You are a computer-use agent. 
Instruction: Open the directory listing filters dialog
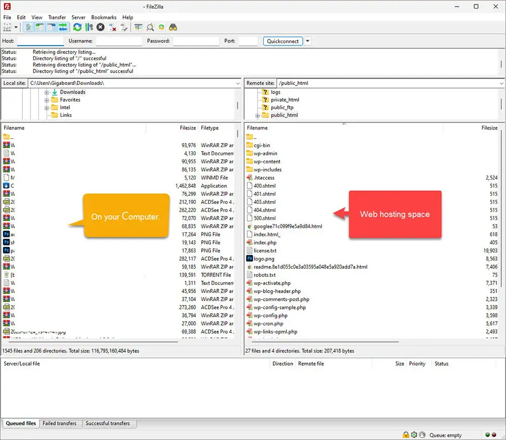139,27
